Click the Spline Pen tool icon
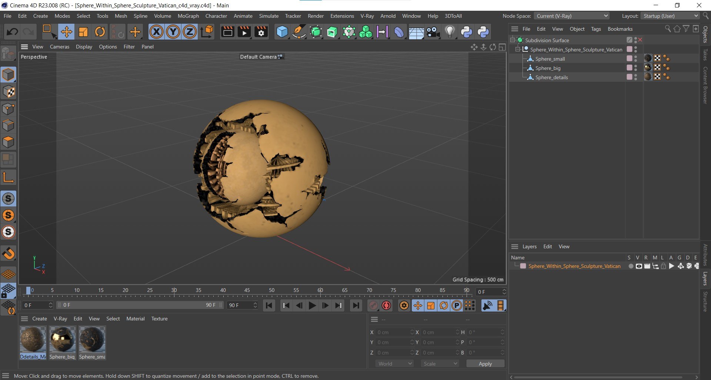The width and height of the screenshot is (711, 380). pos(299,32)
